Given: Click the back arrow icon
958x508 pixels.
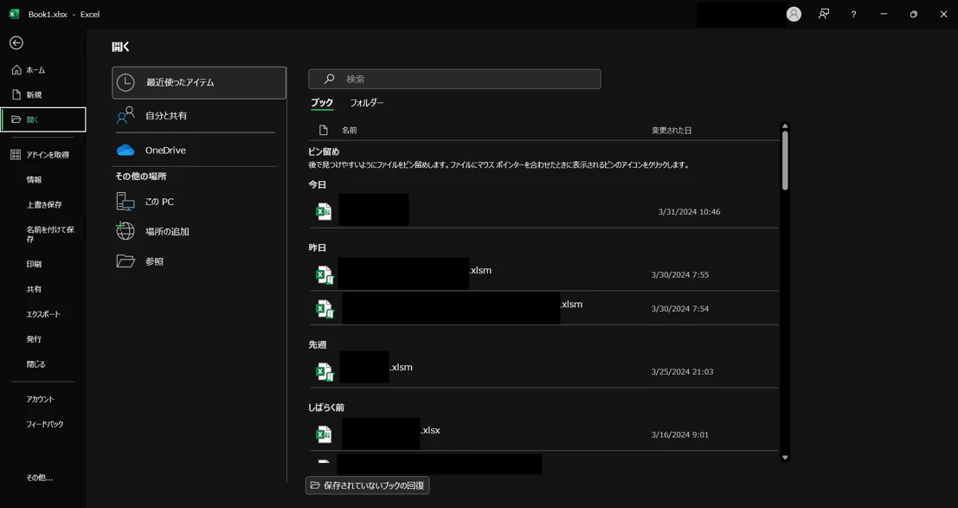Looking at the screenshot, I should click(x=16, y=42).
